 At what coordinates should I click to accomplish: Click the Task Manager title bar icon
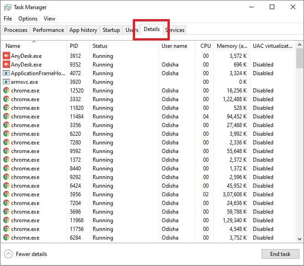coord(8,7)
